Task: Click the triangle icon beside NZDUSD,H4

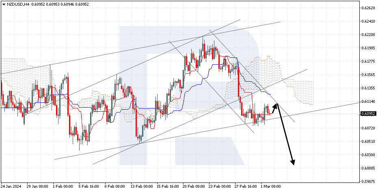Action: pyautogui.click(x=3, y=4)
